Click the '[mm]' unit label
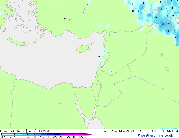The image size is (179, 138). pos(31,131)
